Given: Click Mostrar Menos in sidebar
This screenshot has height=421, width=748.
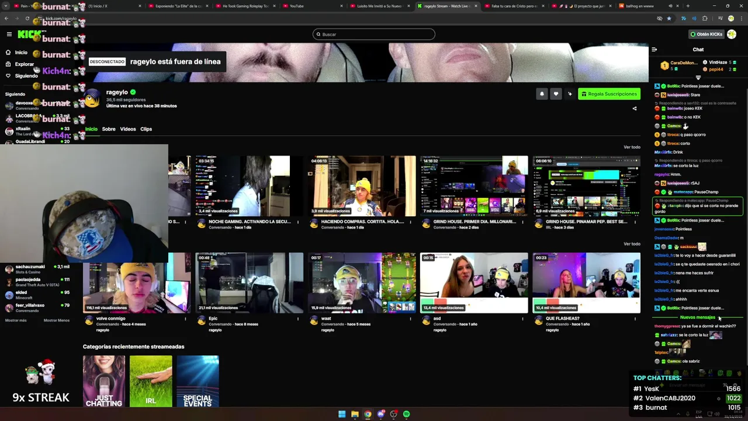Looking at the screenshot, I should 57,320.
